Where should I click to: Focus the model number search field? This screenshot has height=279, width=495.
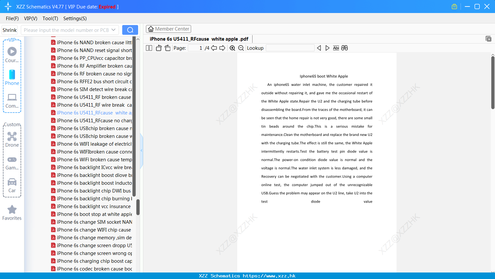tap(67, 30)
